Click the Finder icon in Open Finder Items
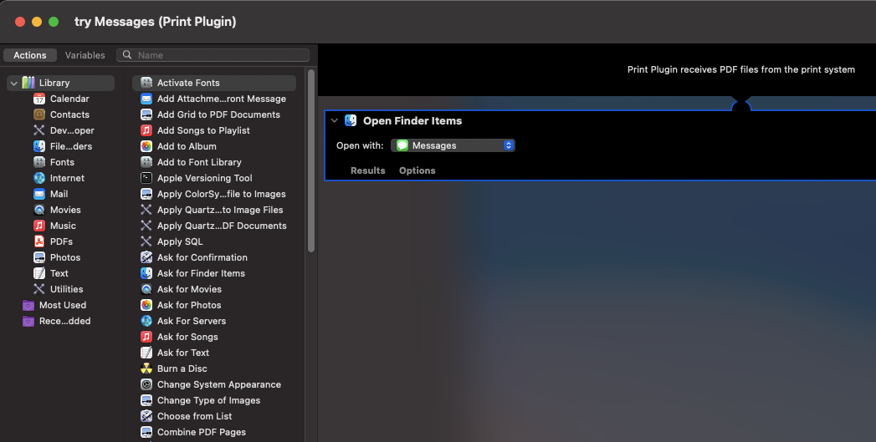Viewport: 876px width, 442px height. [x=351, y=120]
